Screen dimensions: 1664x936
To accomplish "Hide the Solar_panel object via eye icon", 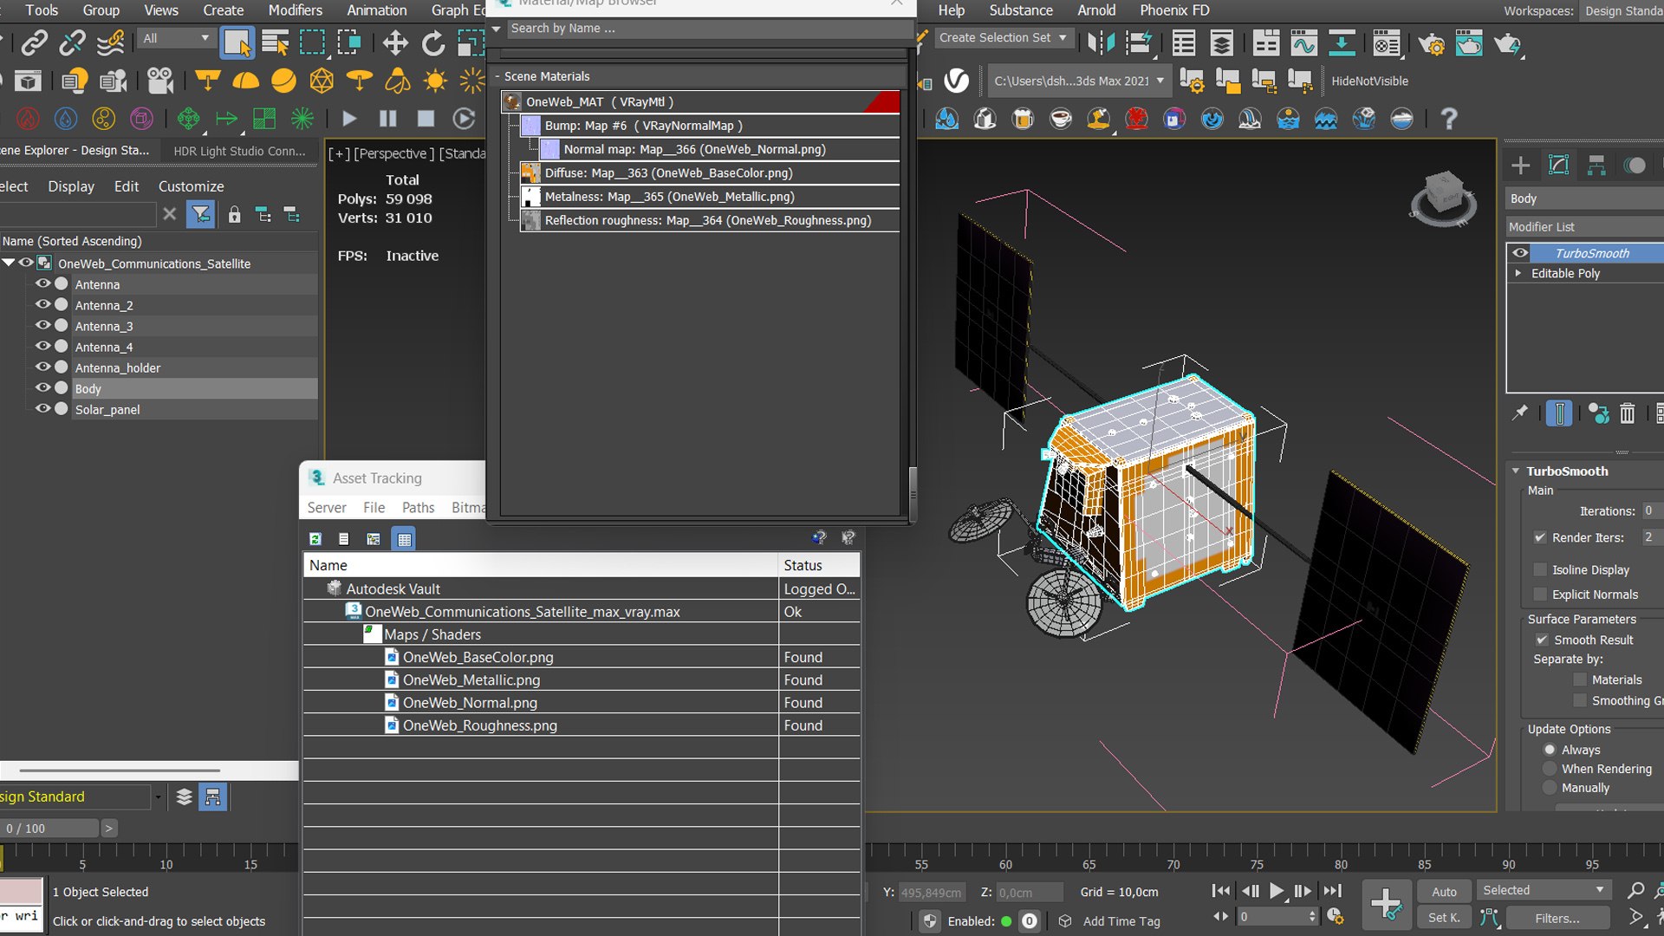I will point(42,409).
